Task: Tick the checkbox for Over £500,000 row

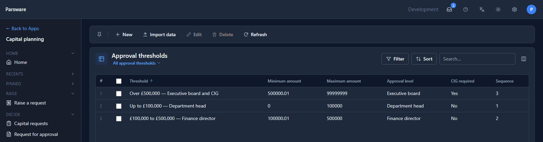Action: 119,94
